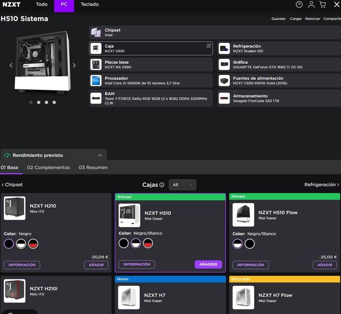
Task: Open the Todo menu item
Action: click(42, 4)
